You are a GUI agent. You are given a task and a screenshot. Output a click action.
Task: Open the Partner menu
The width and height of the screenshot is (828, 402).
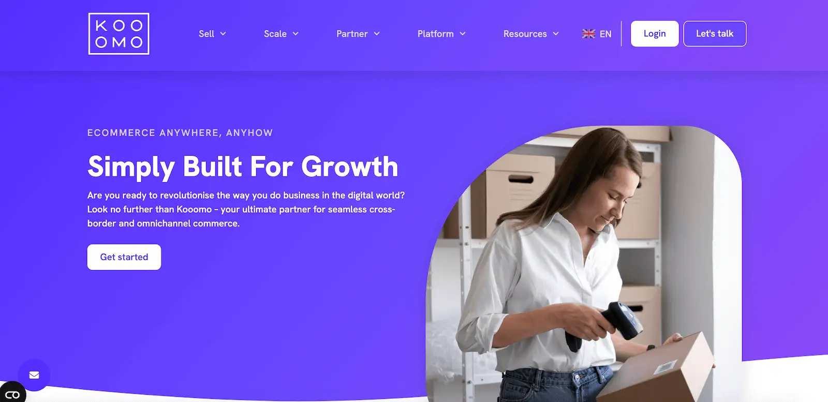(x=352, y=34)
